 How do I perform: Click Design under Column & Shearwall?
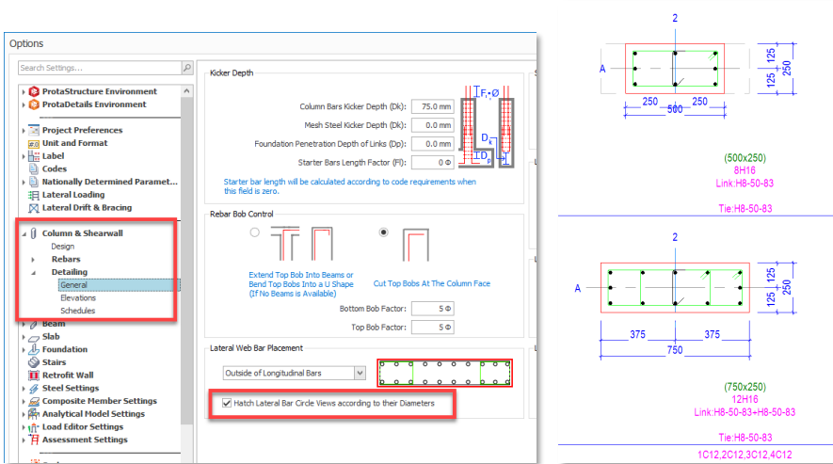pos(63,247)
